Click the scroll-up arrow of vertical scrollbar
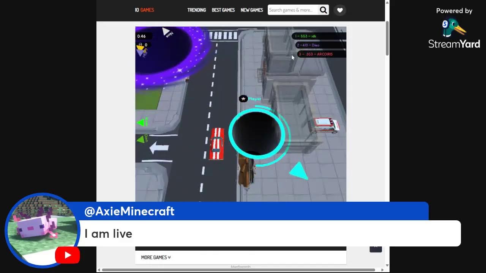Image resolution: width=486 pixels, height=273 pixels. coord(387,3)
